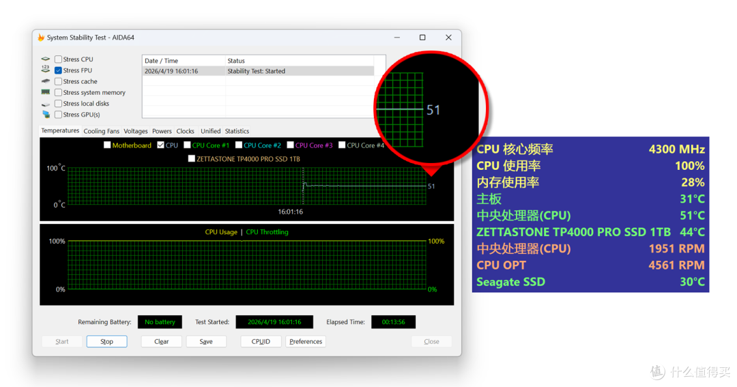Click the No battery status field
The width and height of the screenshot is (737, 387).
[x=160, y=322]
